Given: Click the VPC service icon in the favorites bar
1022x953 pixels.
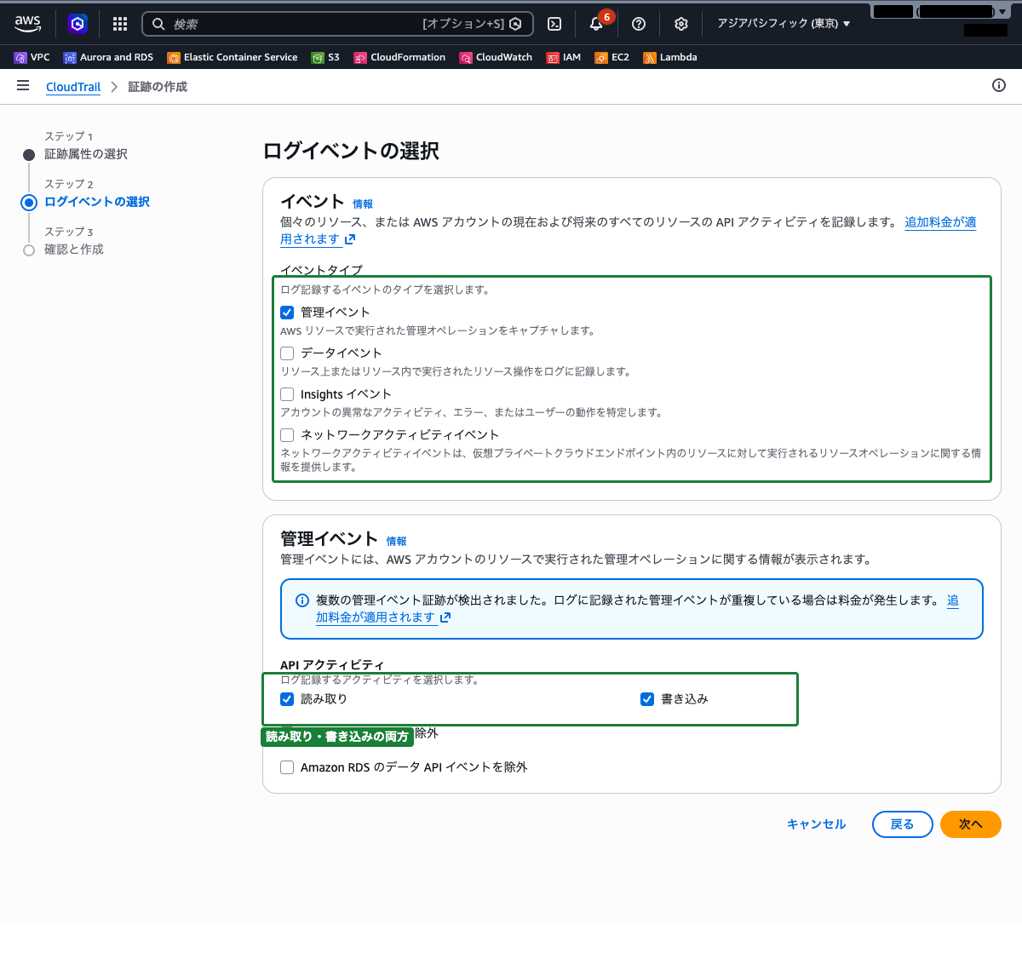Looking at the screenshot, I should click(20, 58).
